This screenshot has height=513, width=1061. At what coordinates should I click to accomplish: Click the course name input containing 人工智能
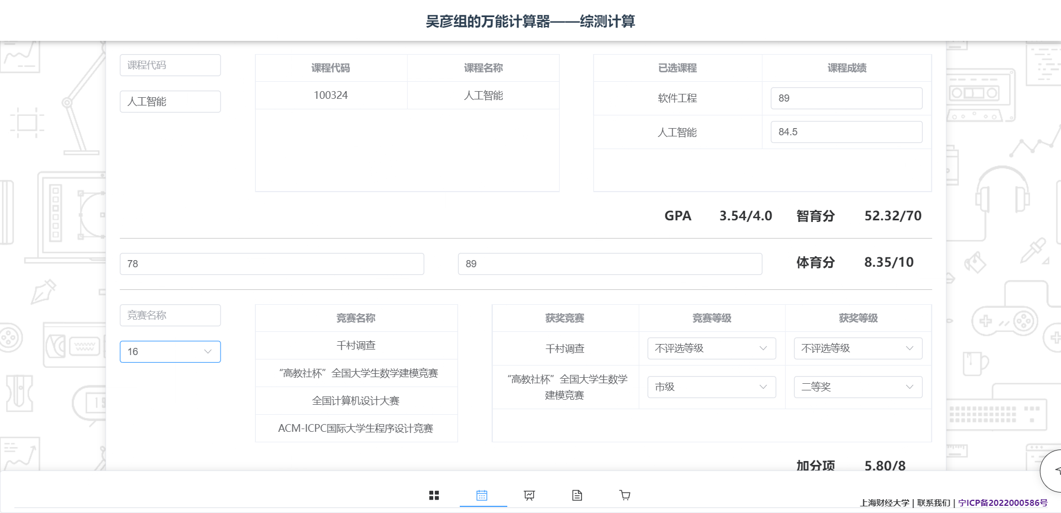(170, 102)
